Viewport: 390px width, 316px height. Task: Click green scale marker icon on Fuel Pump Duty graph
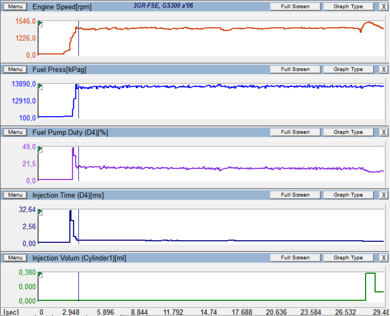click(40, 149)
